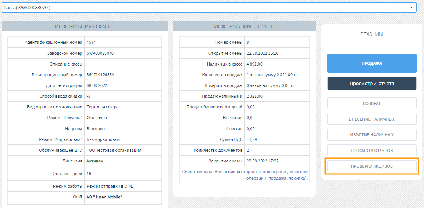Open Просмотр Z-отчета
The width and height of the screenshot is (424, 208).
(x=372, y=83)
